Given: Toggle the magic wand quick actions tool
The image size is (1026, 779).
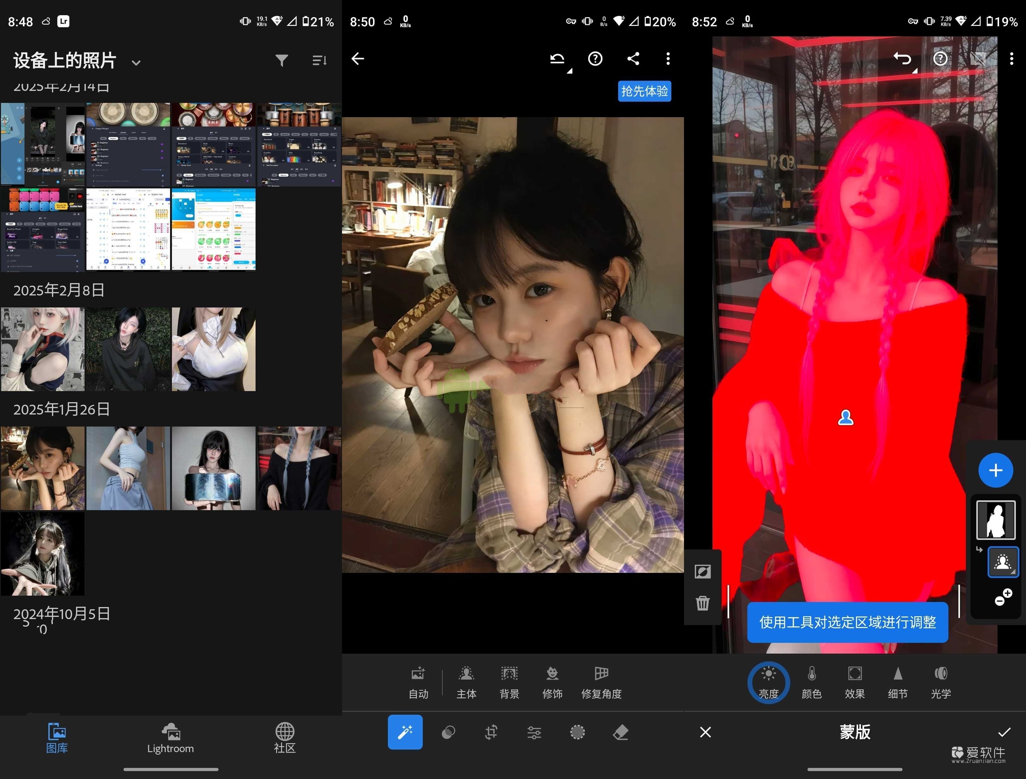Looking at the screenshot, I should tap(405, 732).
